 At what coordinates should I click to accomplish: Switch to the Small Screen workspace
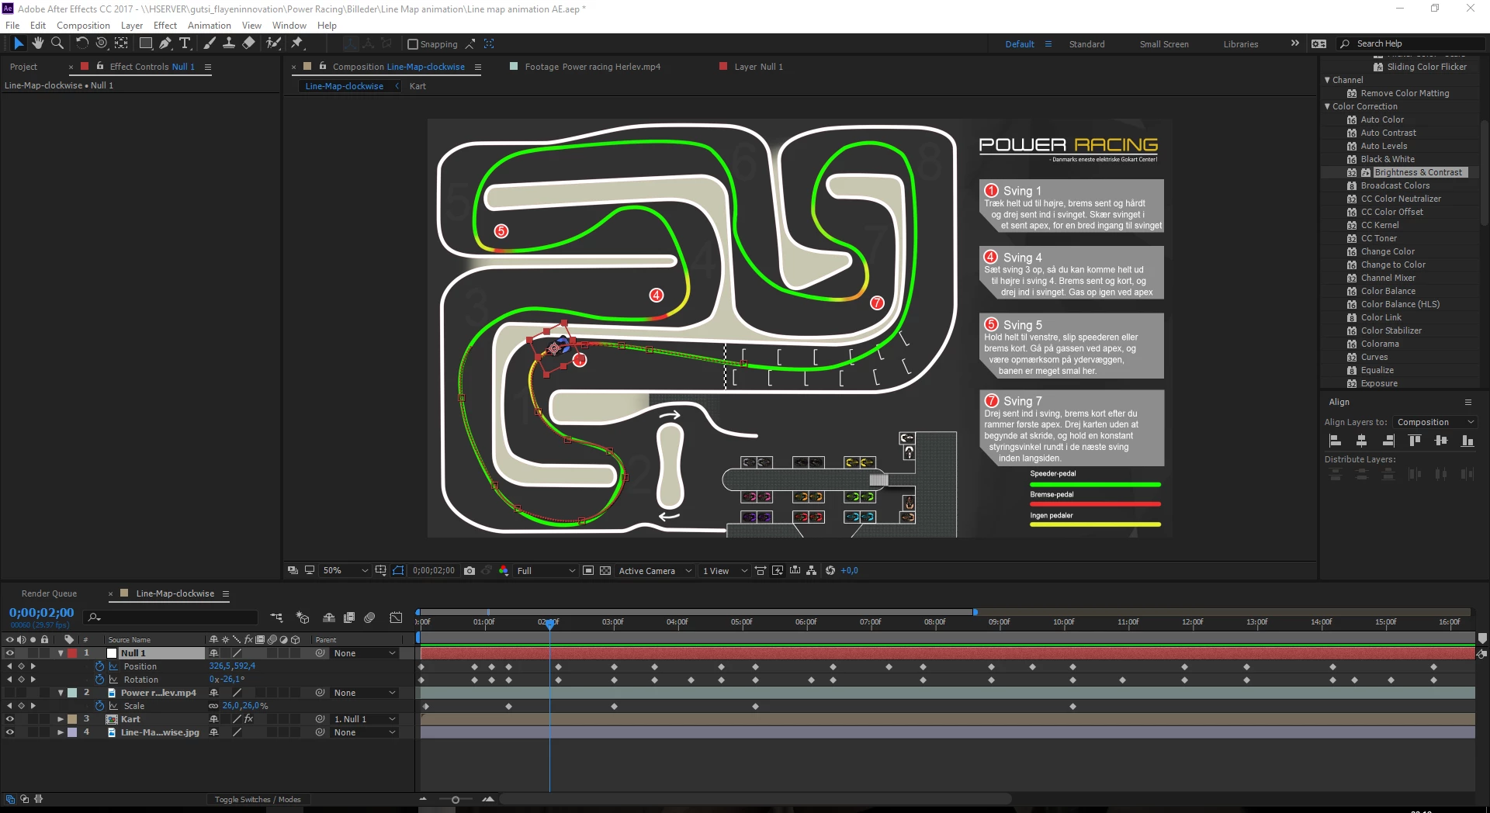click(1164, 44)
